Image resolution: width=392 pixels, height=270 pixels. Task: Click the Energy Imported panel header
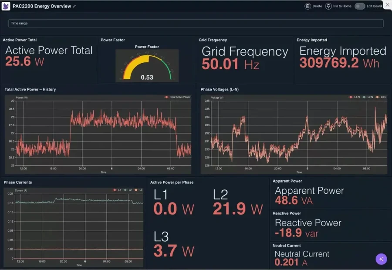[312, 40]
